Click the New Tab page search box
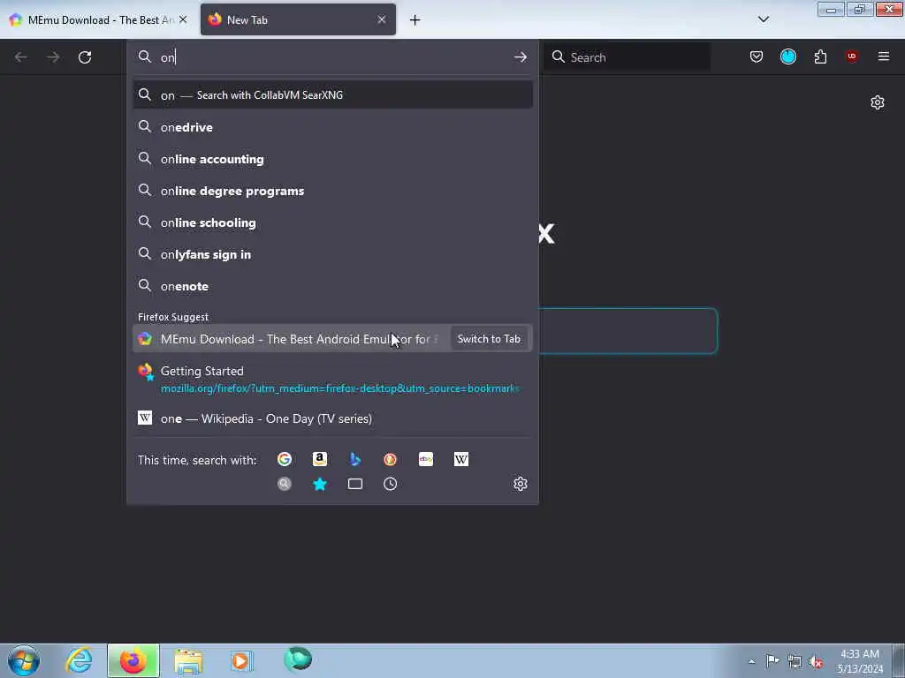The image size is (905, 678). point(628,331)
